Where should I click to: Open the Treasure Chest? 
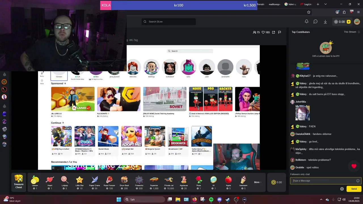(x=19, y=182)
